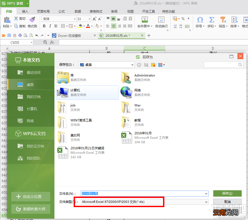
Task: Click Merge and Center icon 合并居中
Action: tap(145, 20)
